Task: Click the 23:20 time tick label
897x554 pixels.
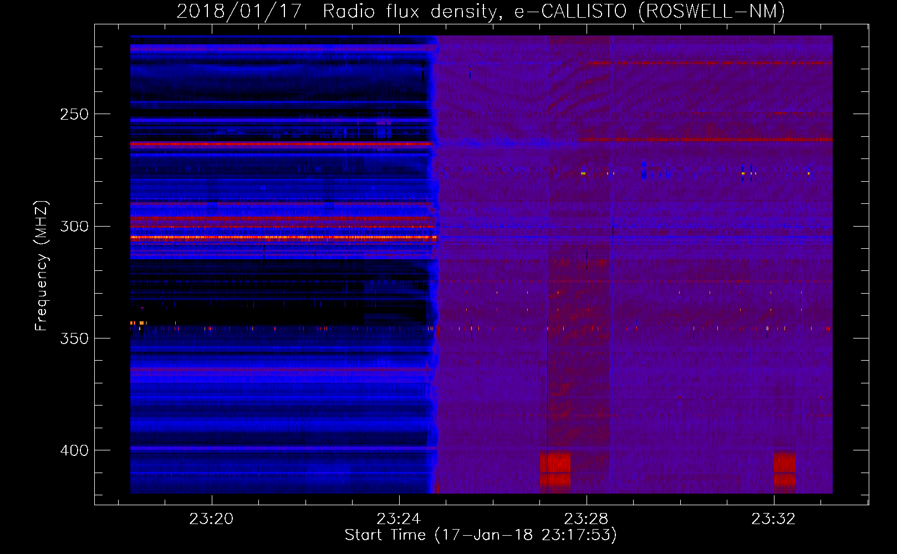Action: pyautogui.click(x=212, y=519)
